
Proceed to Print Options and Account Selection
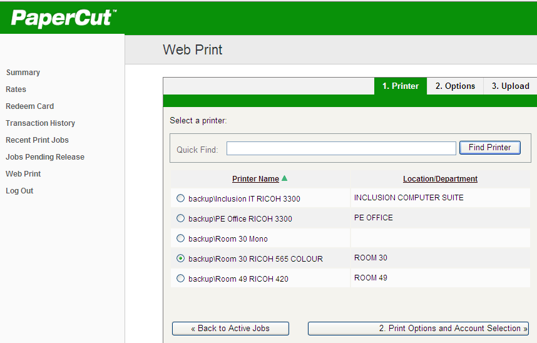pyautogui.click(x=419, y=329)
